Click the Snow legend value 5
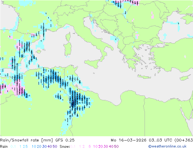 tap(89, 147)
